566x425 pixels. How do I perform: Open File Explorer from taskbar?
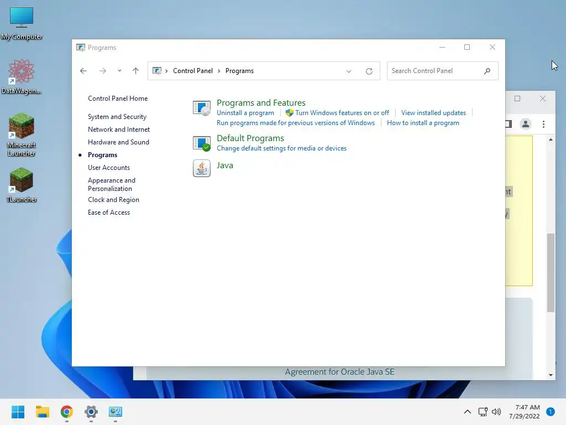click(x=43, y=412)
